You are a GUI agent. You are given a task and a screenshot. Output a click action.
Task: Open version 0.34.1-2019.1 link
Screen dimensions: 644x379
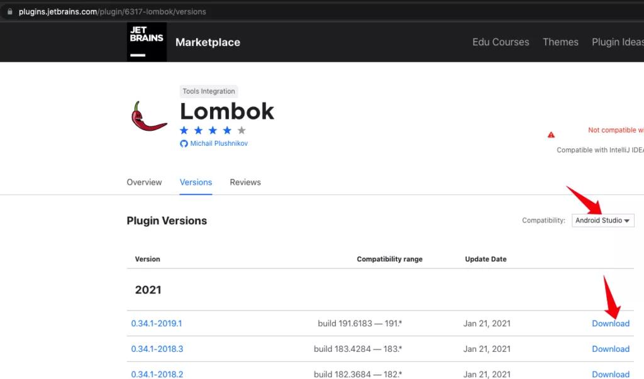tap(157, 324)
